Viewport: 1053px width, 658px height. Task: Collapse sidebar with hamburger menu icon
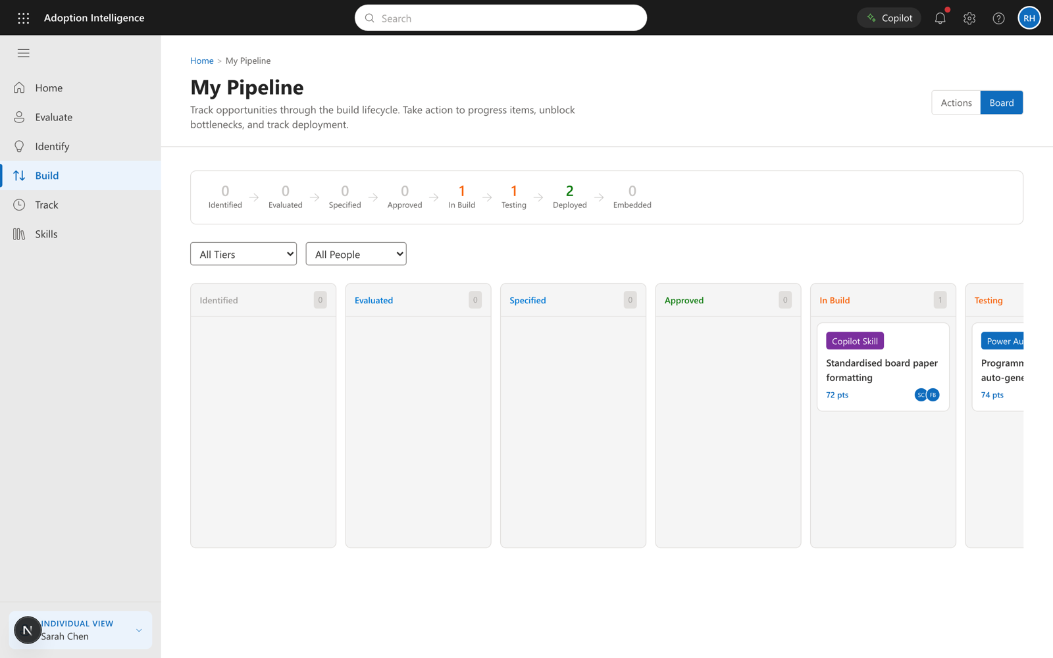pyautogui.click(x=24, y=53)
